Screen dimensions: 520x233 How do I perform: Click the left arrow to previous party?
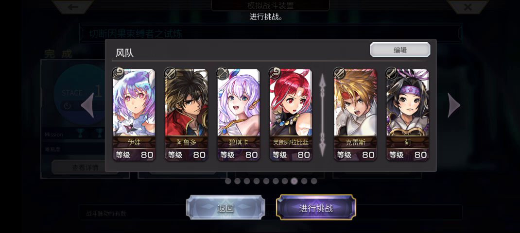coord(88,105)
